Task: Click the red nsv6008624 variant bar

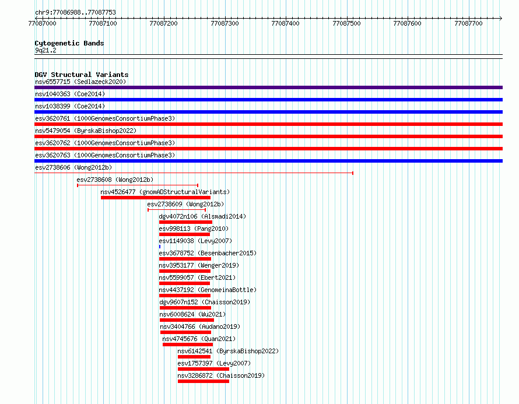Action: pos(187,320)
